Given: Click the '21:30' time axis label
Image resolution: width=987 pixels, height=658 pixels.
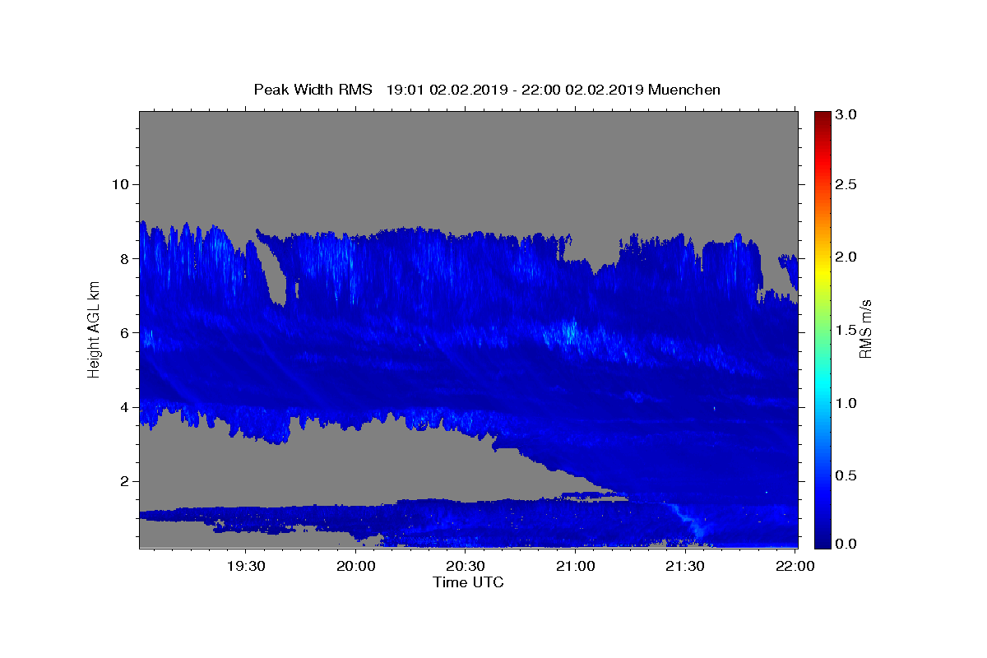Looking at the screenshot, I should coord(685,566).
